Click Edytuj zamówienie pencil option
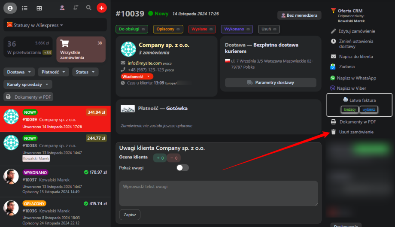Viewport: 395px width, 227px height. pos(356,31)
